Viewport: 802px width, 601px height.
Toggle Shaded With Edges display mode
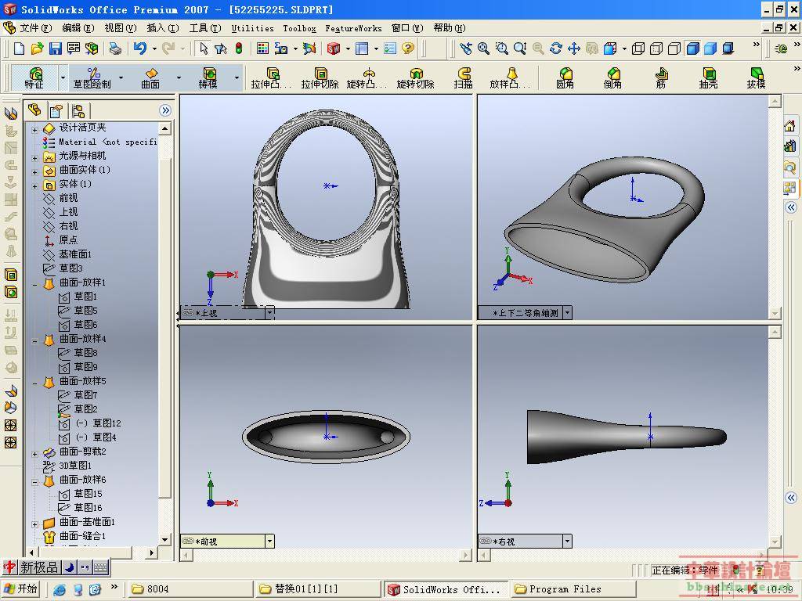tap(692, 49)
